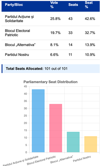Click the Blocul Electoral Patriotic axis label
The height and width of the screenshot is (166, 100).
point(41,160)
